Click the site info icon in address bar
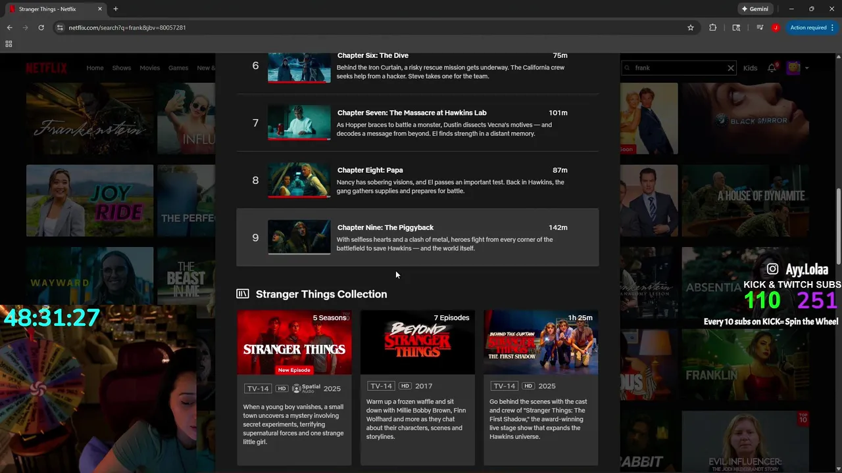This screenshot has height=473, width=842. coord(60,28)
